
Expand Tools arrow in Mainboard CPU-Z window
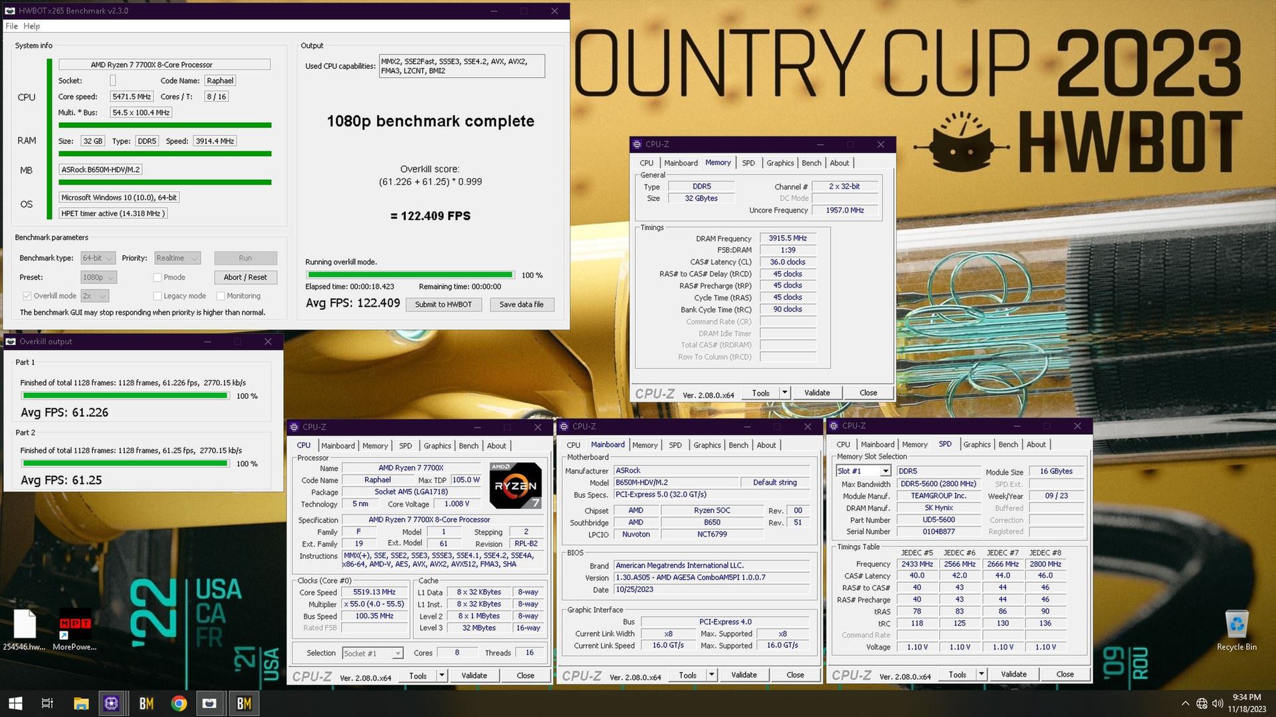click(x=711, y=675)
